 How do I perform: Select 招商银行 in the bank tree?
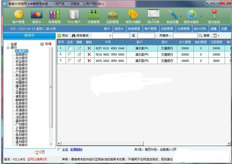pyautogui.click(x=21, y=54)
